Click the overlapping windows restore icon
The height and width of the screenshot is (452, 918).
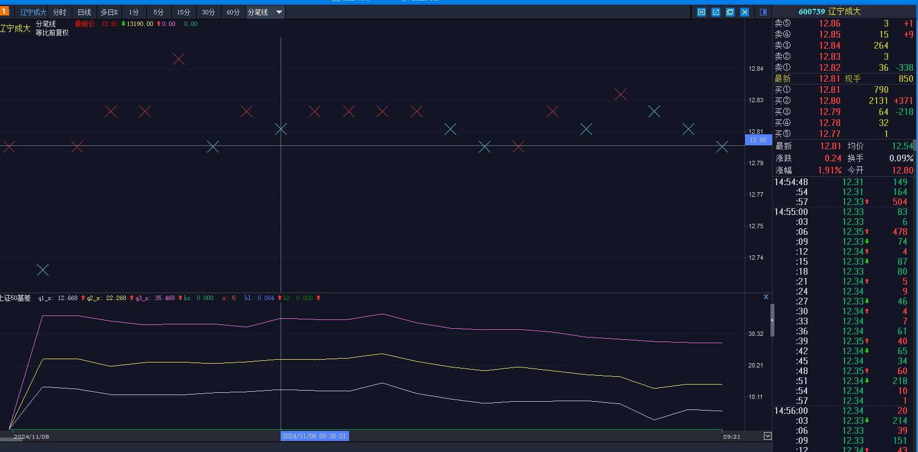pos(730,12)
